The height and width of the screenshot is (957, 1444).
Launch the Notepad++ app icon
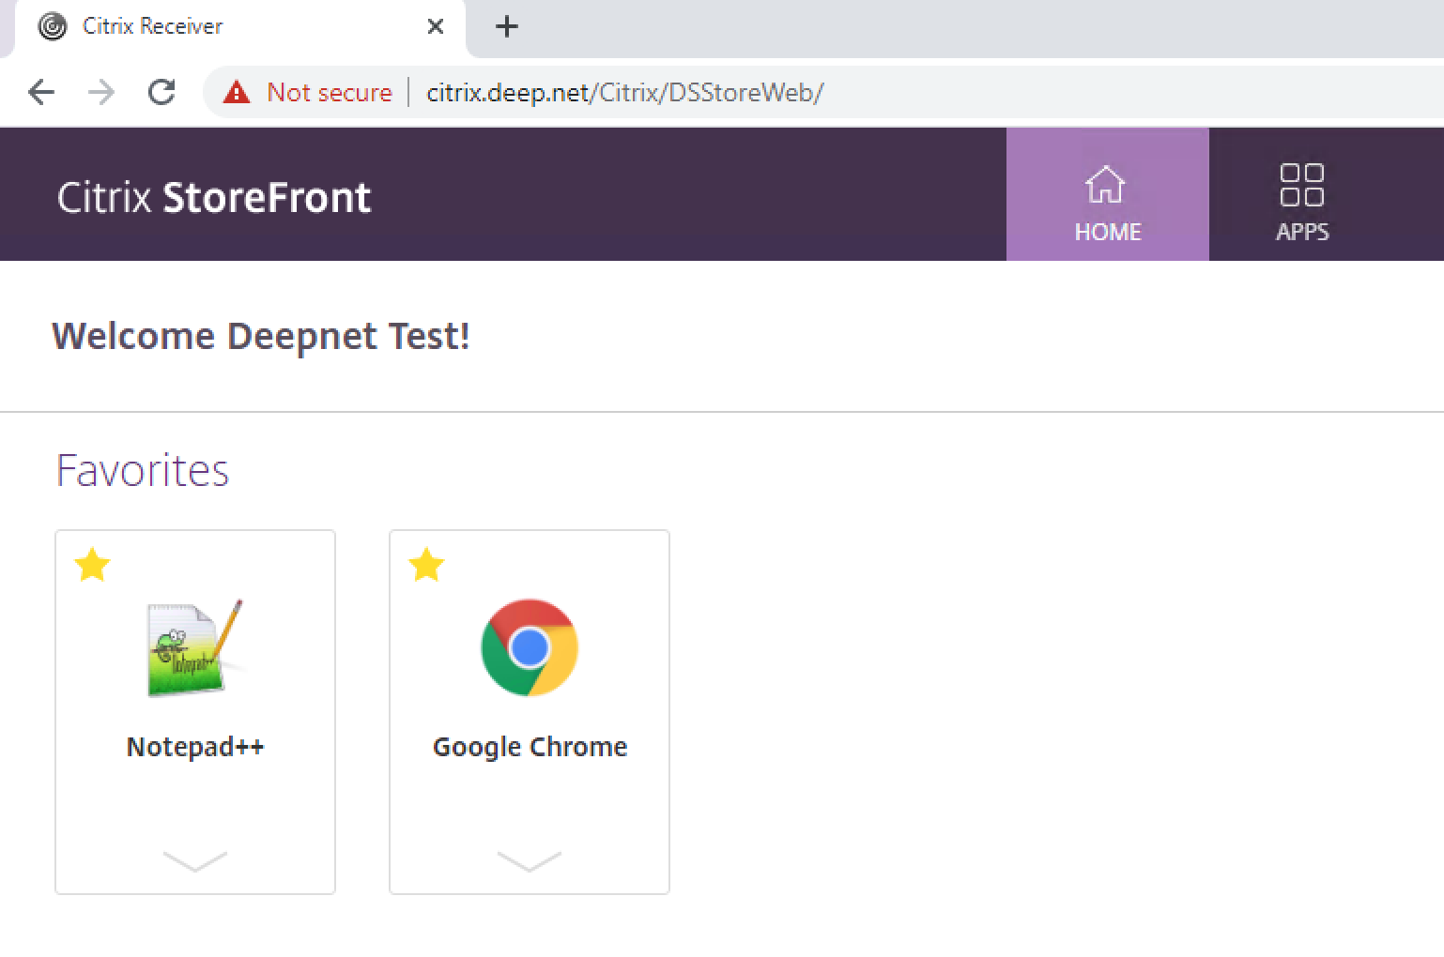tap(194, 648)
